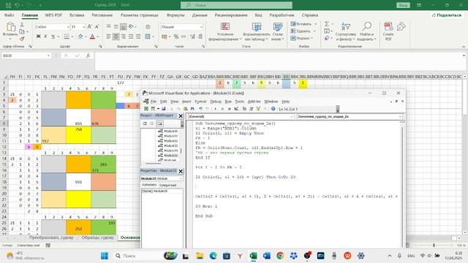Click Merge and Center icon in ribbon
468x263 pixels.
click(148, 37)
